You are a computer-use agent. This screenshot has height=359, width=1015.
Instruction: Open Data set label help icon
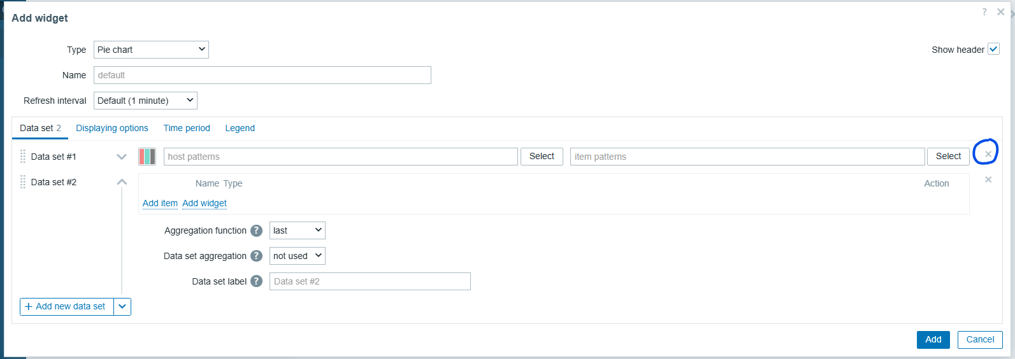point(256,281)
